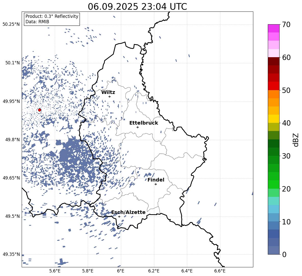Select the title text 06.09.2025 23:04 UTC
This screenshot has width=302, height=276.
(x=137, y=7)
